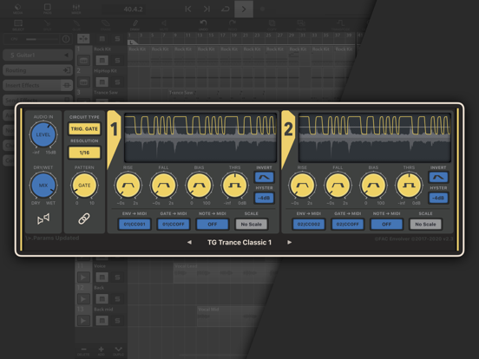The width and height of the screenshot is (479, 359).
Task: Click the speaker monitor icon below Mix knob
Action: click(x=43, y=219)
